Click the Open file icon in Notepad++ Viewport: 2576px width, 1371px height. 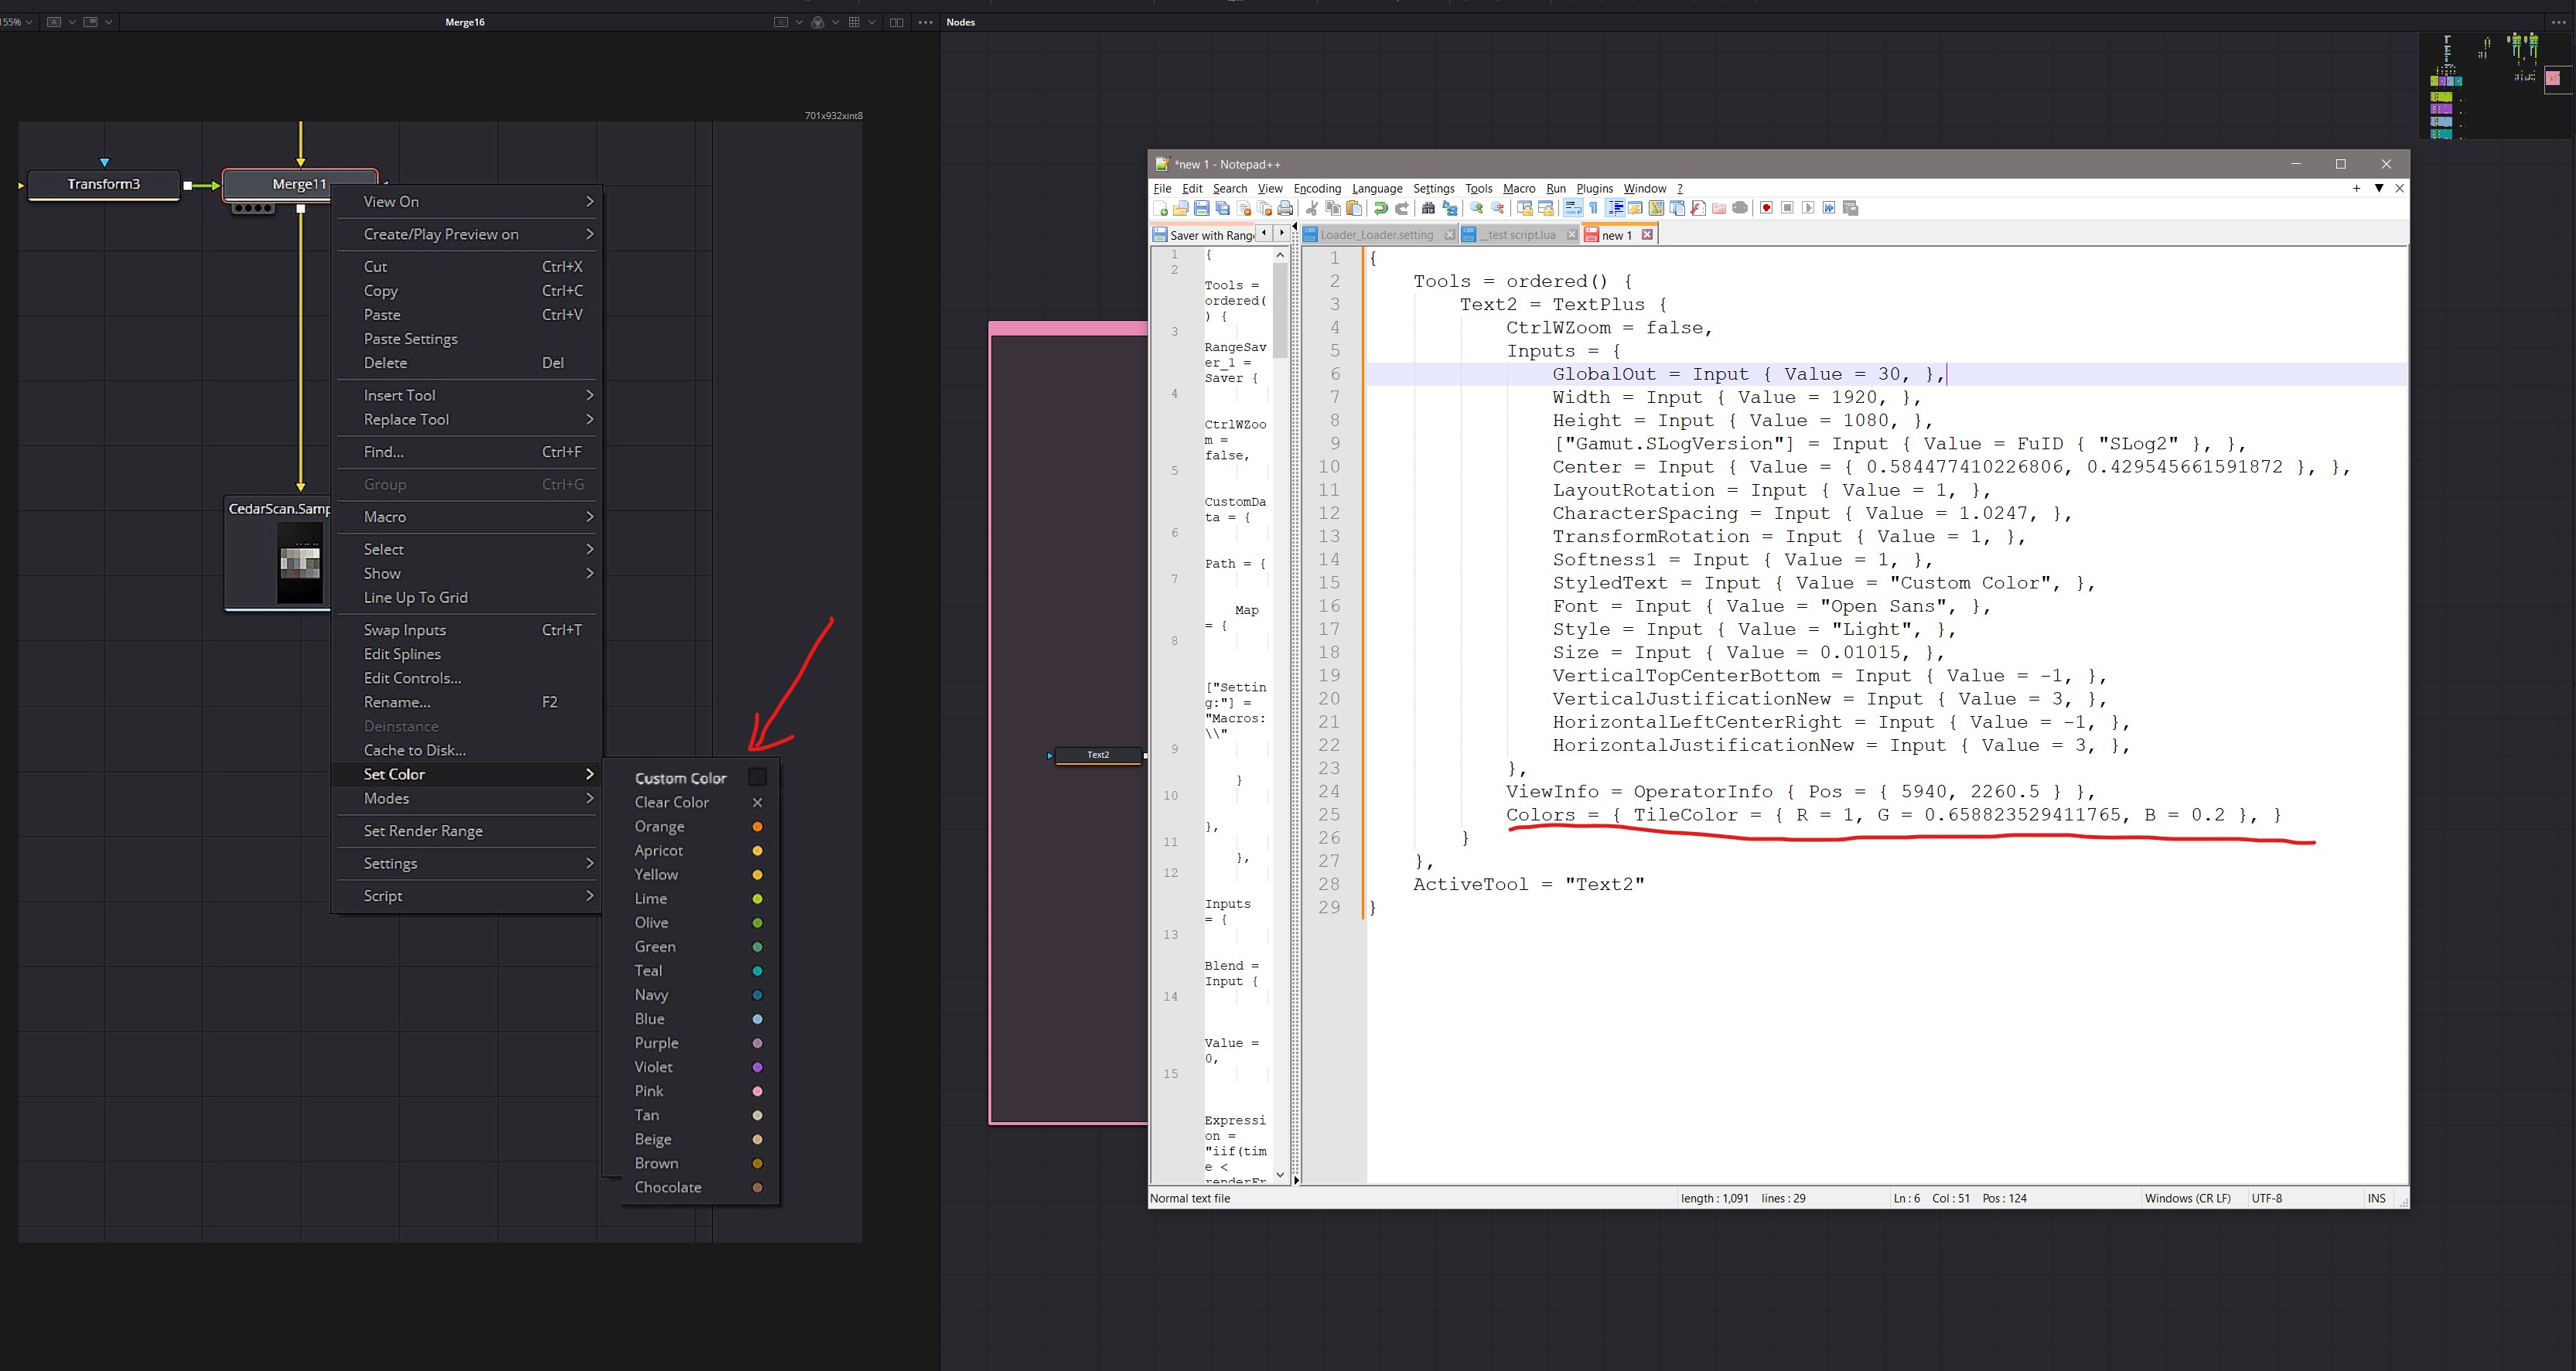coord(1181,208)
